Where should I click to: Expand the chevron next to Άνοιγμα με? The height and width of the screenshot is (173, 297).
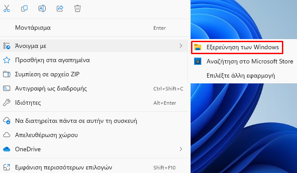point(181,46)
